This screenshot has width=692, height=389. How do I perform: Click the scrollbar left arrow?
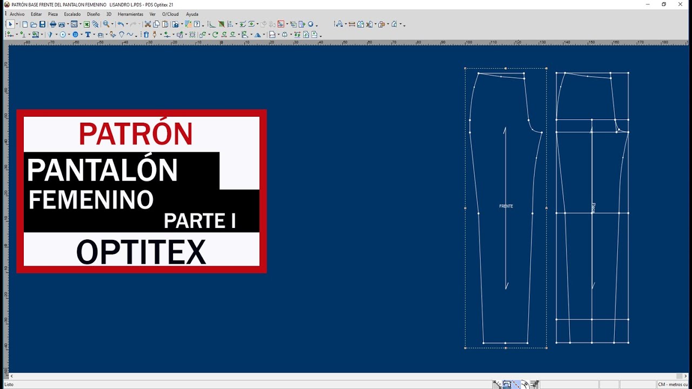(x=12, y=376)
